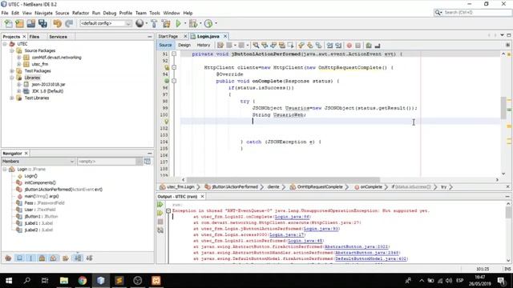This screenshot has width=513, height=288.
Task: Toggle Sort by Source in Navigator
Action: click(x=89, y=258)
